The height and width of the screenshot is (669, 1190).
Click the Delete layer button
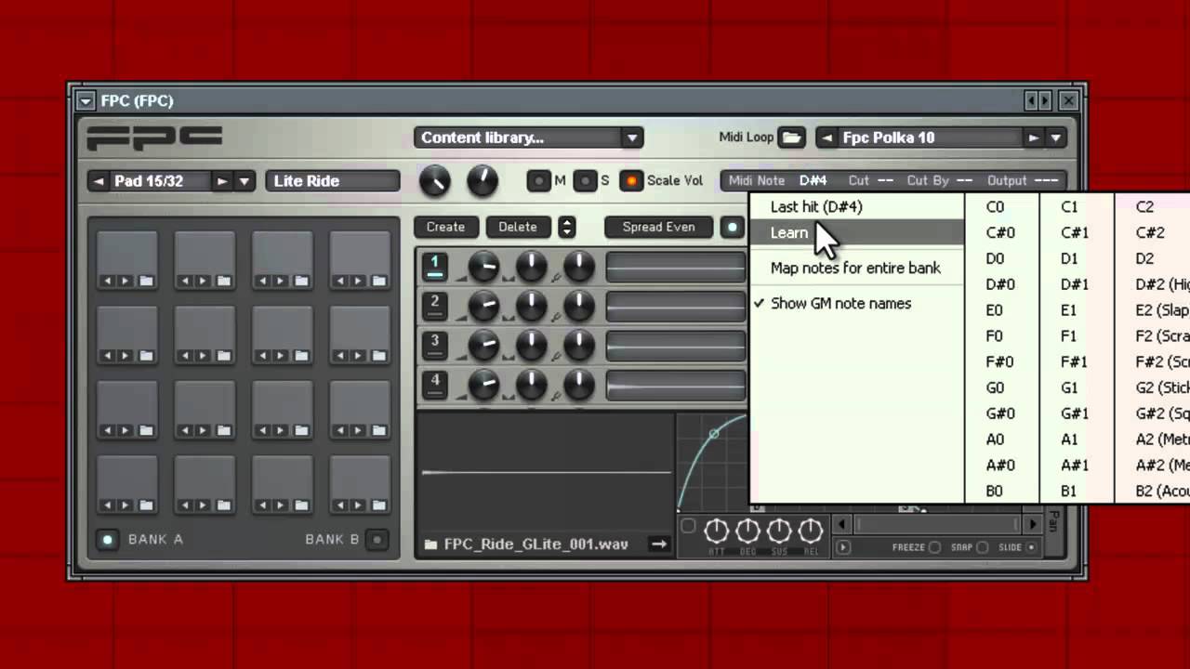(518, 227)
